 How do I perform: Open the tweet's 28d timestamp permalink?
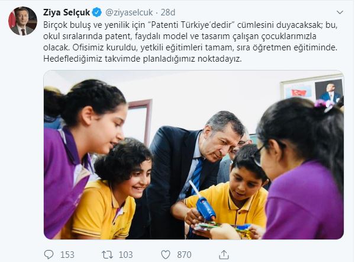168,12
